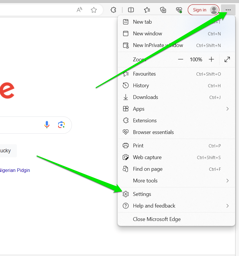
Task: Click the Downloads arrow icon in menu
Action: click(126, 97)
